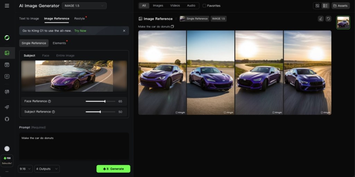Image resolution: width=355 pixels, height=177 pixels.
Task: Open the IMAGE 1.5 model dropdown
Action: point(84,6)
